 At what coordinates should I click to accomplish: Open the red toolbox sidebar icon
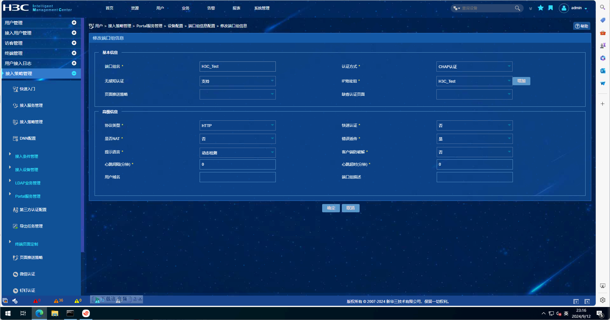pyautogui.click(x=603, y=33)
